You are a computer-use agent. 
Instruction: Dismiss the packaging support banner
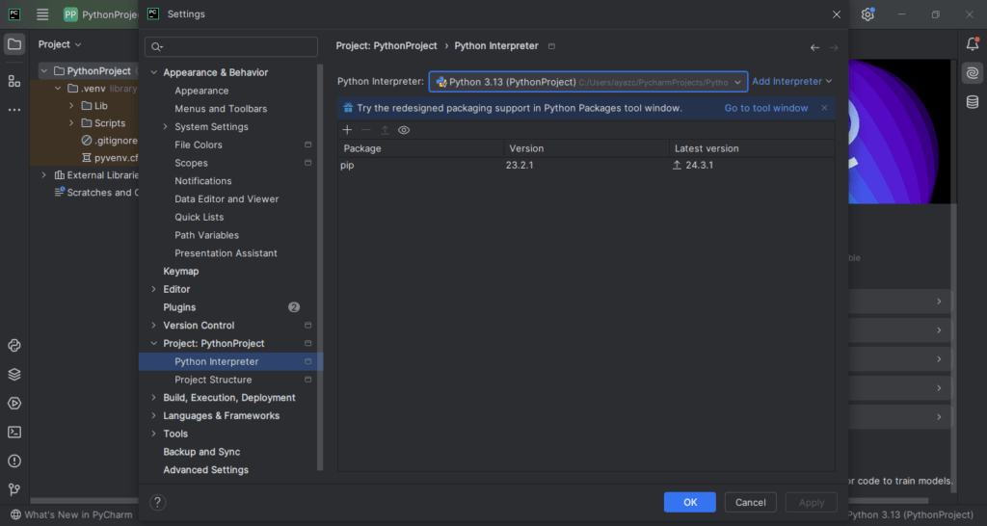pos(824,108)
